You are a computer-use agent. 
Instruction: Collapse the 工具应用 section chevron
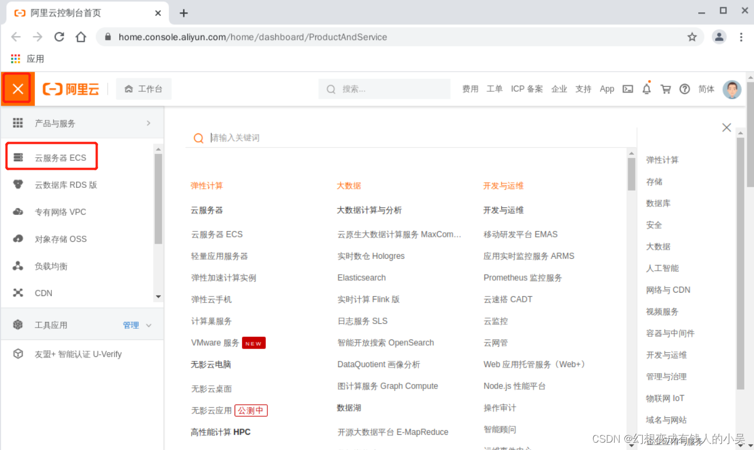[149, 325]
